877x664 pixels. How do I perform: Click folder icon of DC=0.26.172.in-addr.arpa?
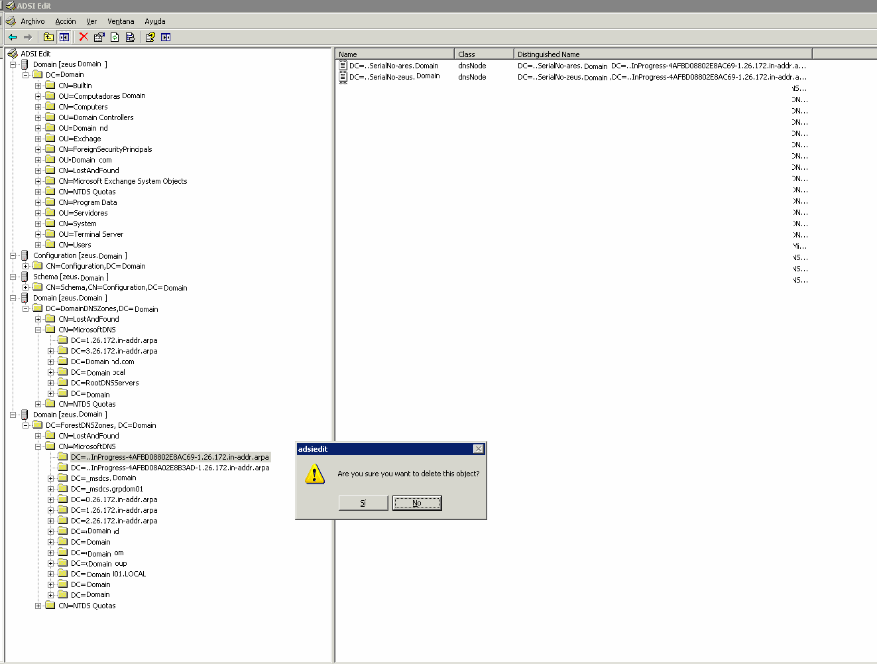(x=63, y=499)
